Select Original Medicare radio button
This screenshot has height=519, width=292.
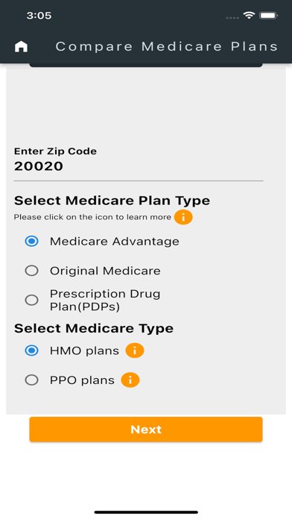tap(32, 271)
